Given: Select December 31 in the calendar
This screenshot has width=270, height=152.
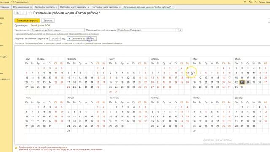Looking at the screenshot, I should pos(254,126).
